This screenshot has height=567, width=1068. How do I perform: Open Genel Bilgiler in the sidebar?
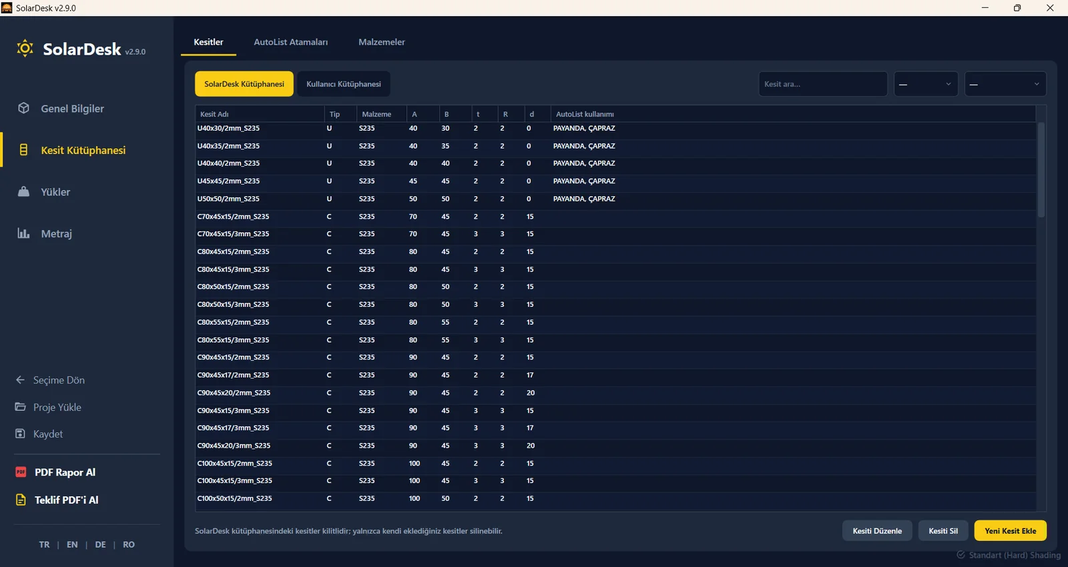[x=87, y=108]
